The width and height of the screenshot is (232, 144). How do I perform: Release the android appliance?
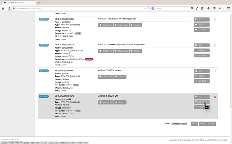click(x=202, y=81)
